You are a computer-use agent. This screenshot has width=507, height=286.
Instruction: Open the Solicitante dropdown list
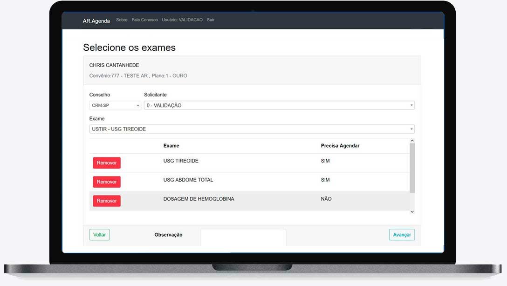(x=279, y=106)
